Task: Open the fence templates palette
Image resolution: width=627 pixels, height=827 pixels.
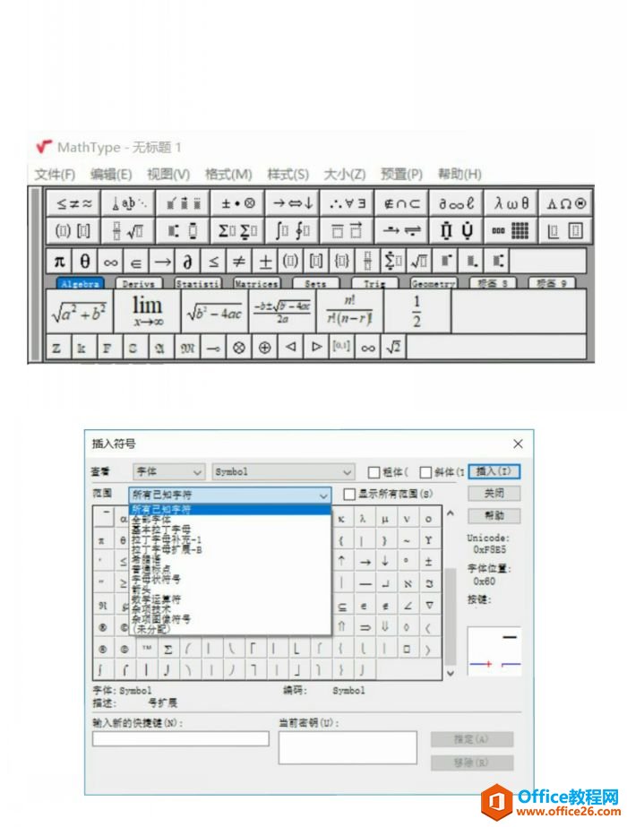Action: [73, 230]
